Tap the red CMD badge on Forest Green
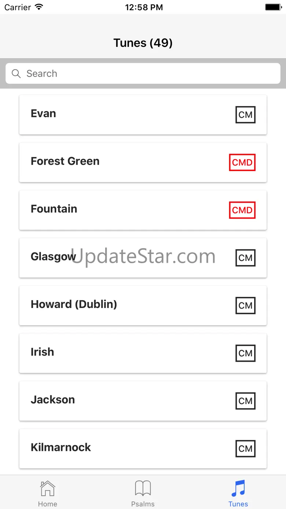Image resolution: width=286 pixels, height=509 pixels. click(x=242, y=163)
